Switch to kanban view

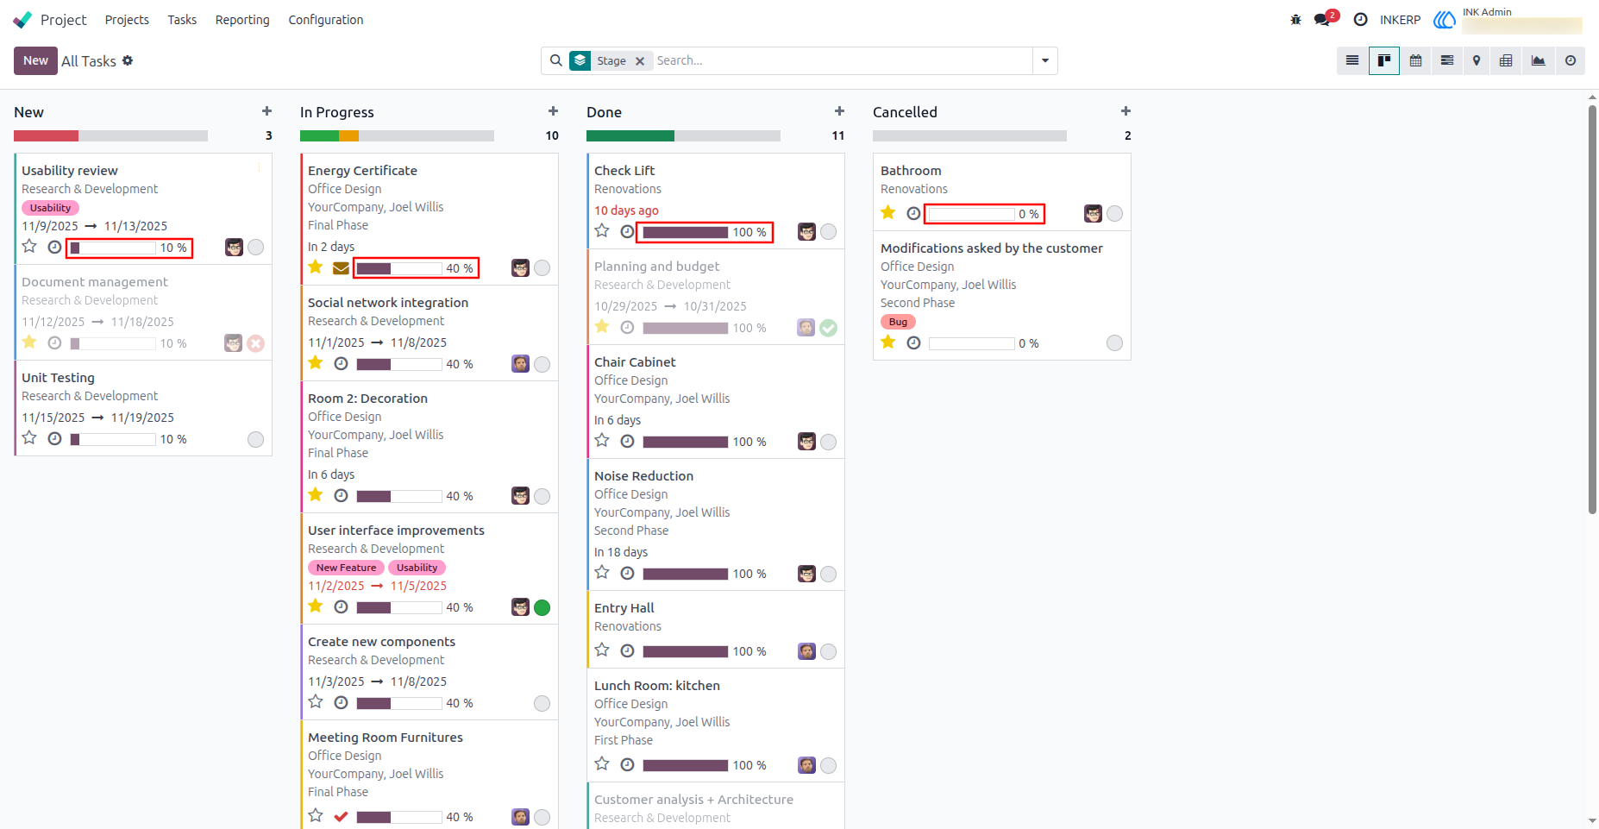coord(1384,60)
